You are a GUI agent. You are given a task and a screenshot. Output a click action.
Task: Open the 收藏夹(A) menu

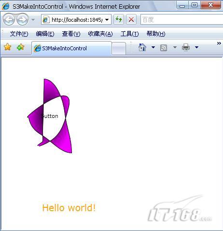[x=100, y=34]
